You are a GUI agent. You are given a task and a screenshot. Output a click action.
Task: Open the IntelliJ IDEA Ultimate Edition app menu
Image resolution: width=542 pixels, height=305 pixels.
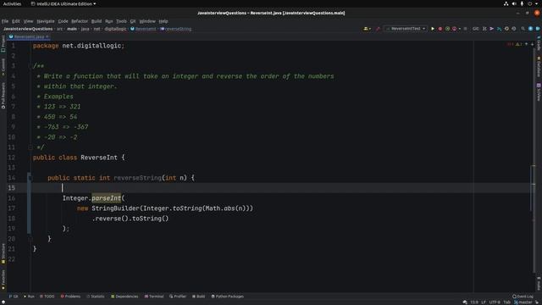(64, 3)
